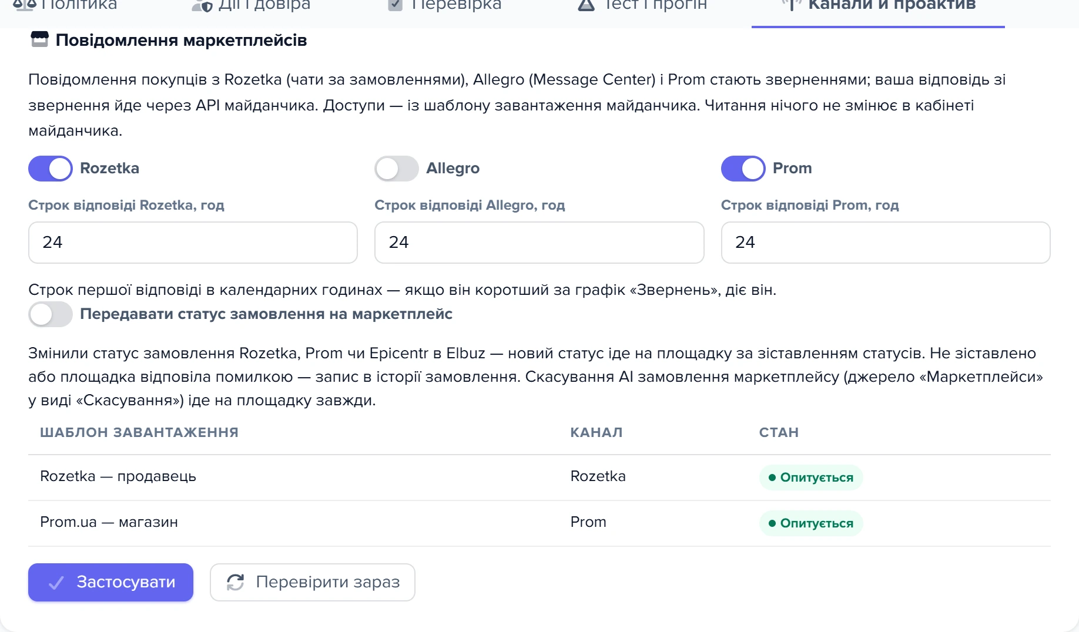Click the refresh icon in Перевірити зараз

(x=236, y=582)
